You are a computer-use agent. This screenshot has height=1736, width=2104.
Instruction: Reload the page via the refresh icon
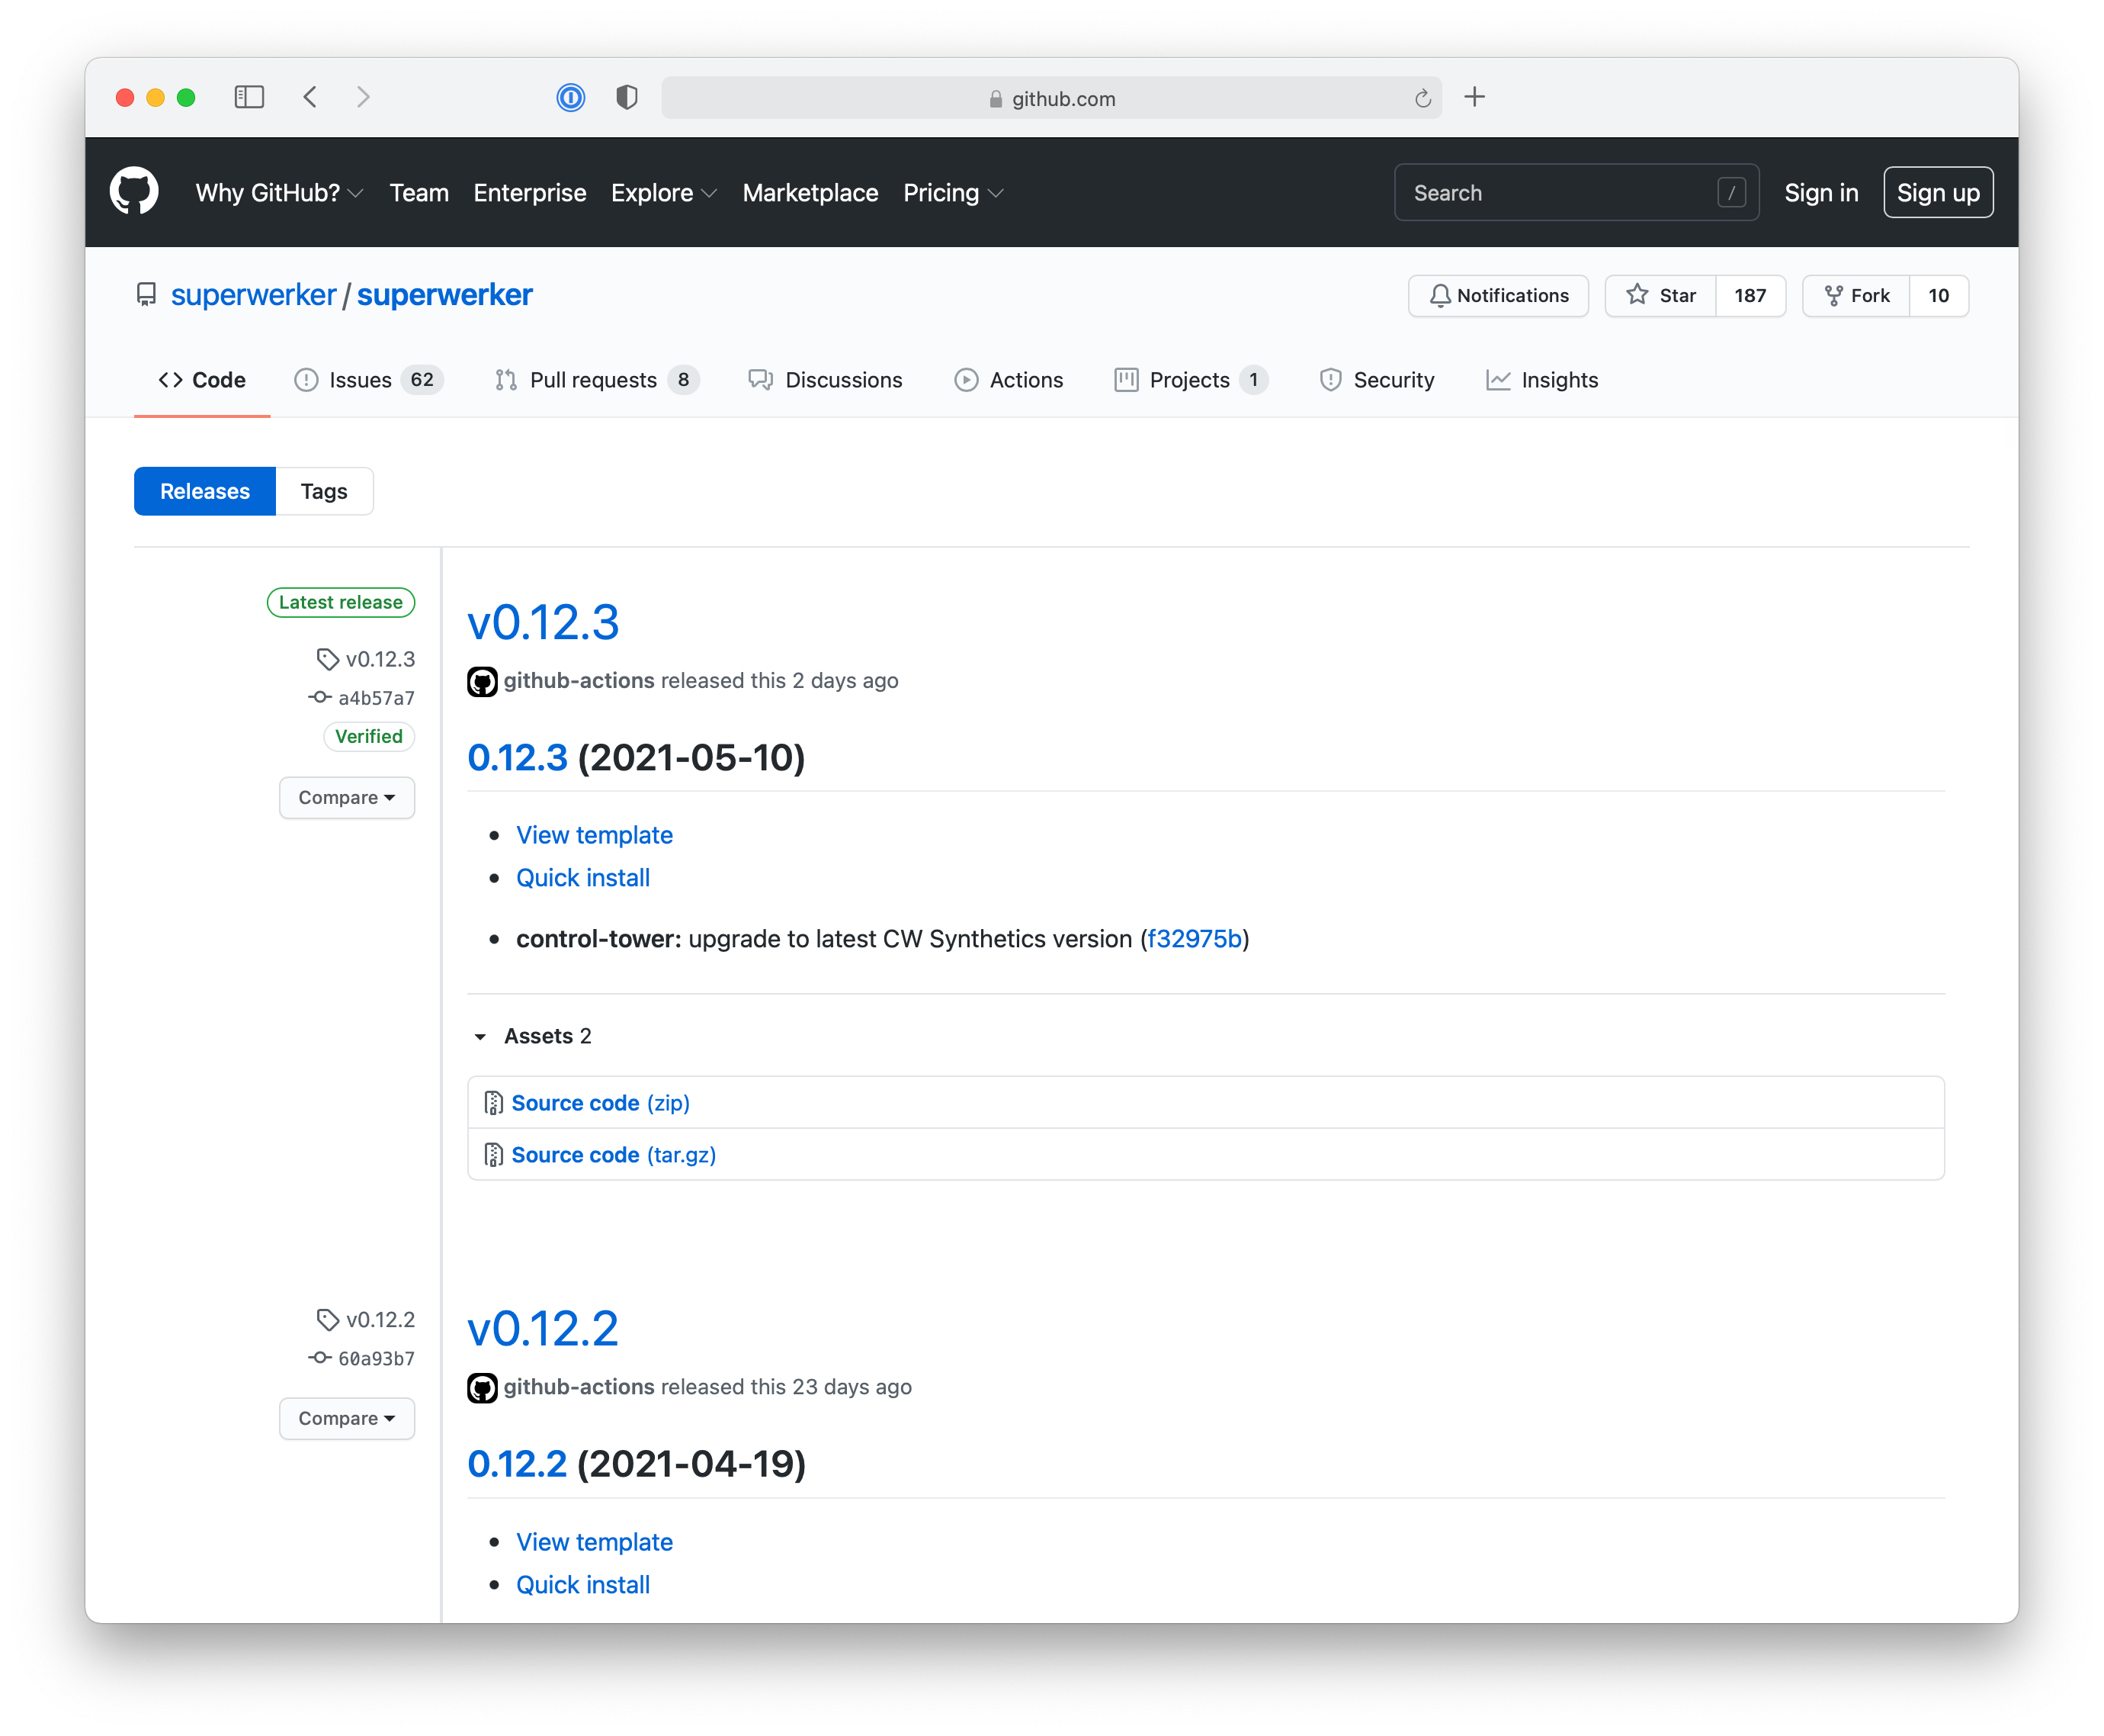1422,98
